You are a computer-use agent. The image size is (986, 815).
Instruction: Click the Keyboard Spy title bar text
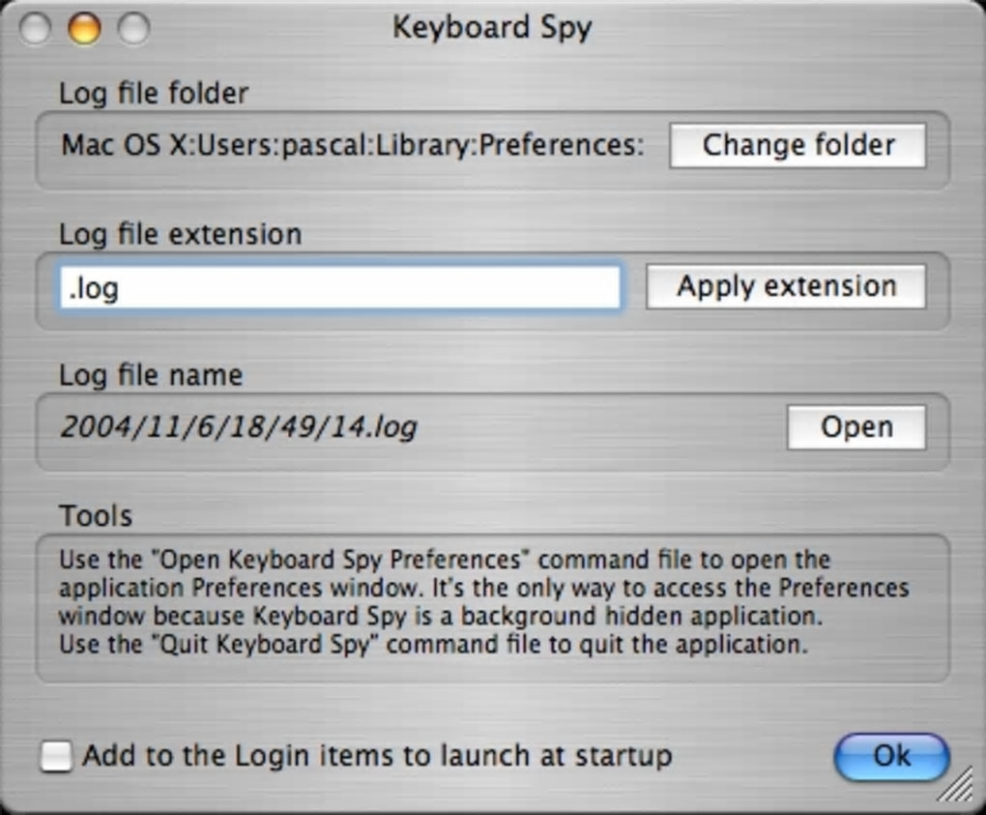(491, 27)
